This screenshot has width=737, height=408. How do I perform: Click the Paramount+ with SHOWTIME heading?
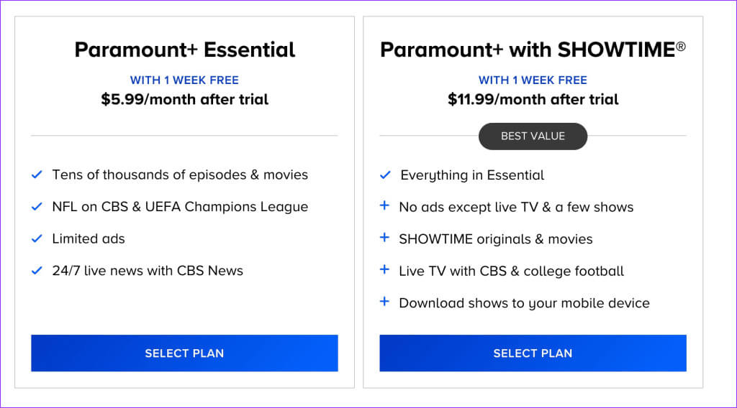tap(533, 50)
